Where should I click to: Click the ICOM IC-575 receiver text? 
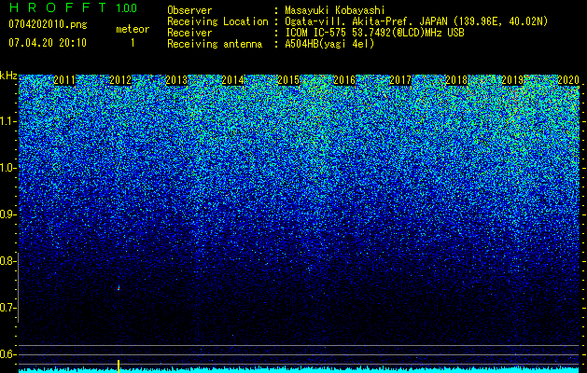click(x=374, y=33)
